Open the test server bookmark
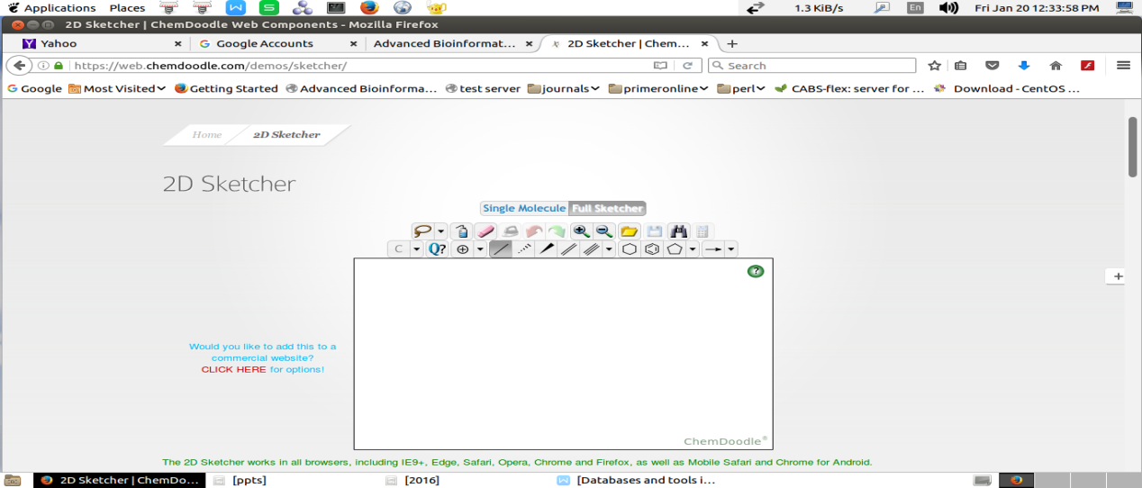The width and height of the screenshot is (1142, 488). pos(482,88)
